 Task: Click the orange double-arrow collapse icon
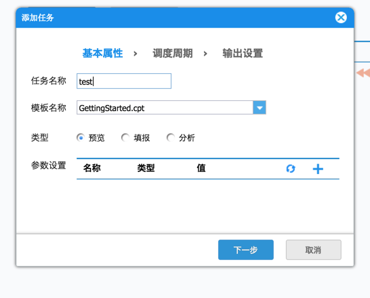coord(364,72)
